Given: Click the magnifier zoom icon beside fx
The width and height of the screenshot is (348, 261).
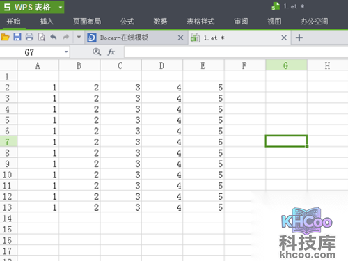Looking at the screenshot, I should [x=97, y=52].
